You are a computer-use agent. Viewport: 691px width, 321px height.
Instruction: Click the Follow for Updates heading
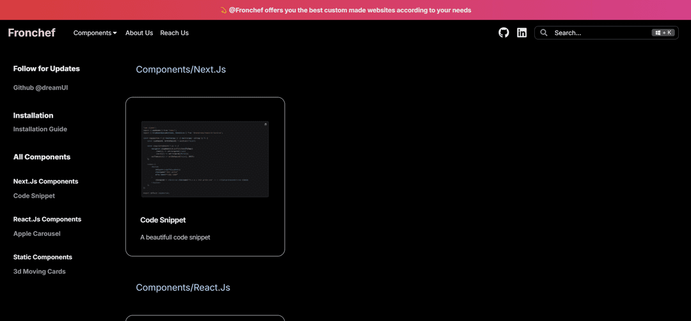(47, 68)
